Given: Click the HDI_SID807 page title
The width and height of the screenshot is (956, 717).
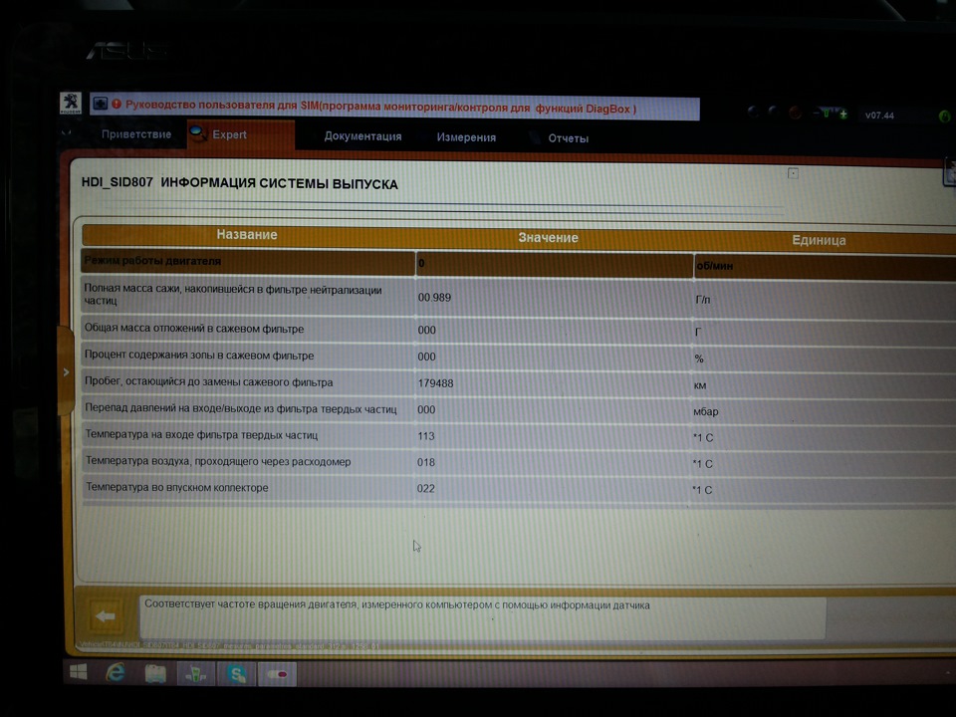Looking at the screenshot, I should [240, 183].
